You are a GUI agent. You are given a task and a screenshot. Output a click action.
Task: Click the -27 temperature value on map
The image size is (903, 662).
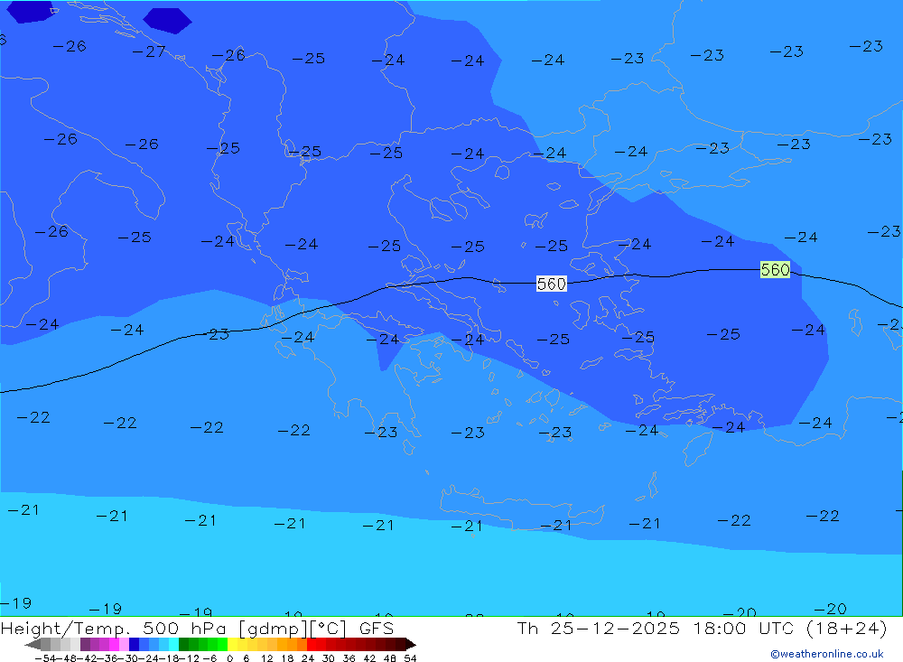coord(149,51)
